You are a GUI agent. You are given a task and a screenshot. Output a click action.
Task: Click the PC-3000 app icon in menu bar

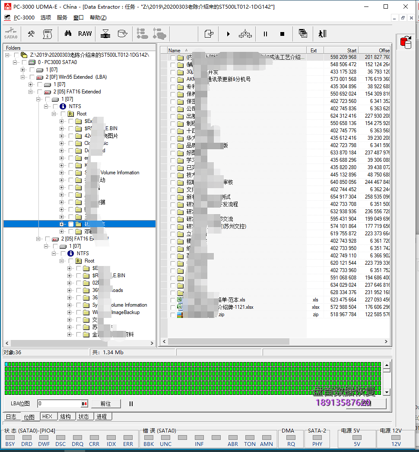click(x=7, y=18)
